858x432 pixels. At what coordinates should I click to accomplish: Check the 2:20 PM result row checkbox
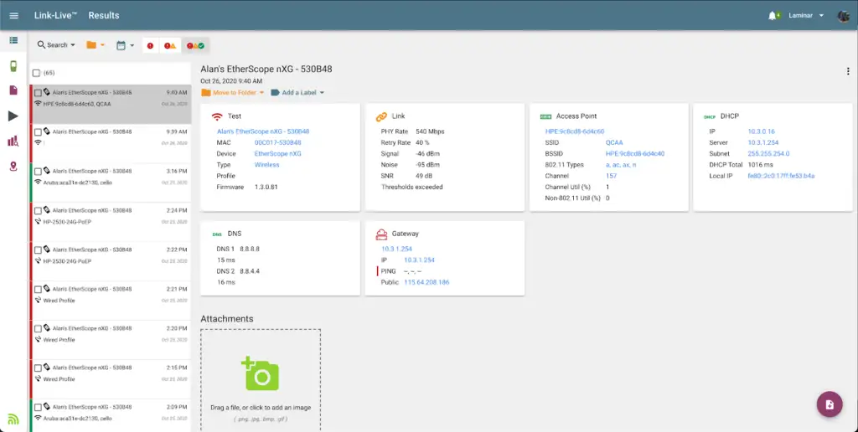click(x=38, y=329)
